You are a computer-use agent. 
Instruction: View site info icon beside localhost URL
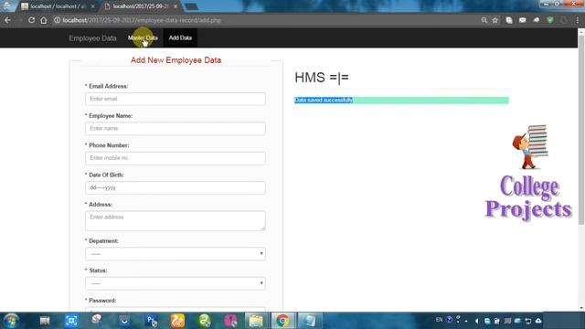pos(57,20)
